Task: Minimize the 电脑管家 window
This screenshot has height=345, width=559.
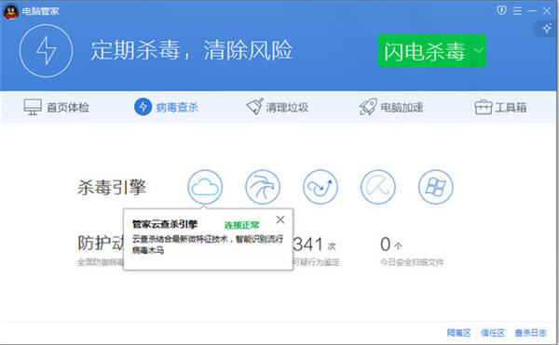Action: (x=532, y=11)
